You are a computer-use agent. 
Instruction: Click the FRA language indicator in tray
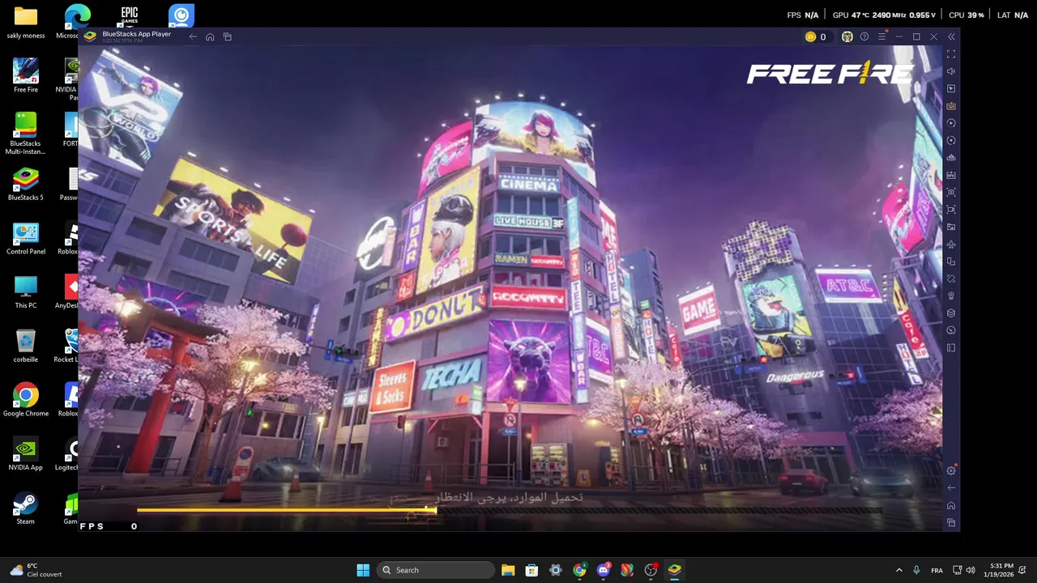click(x=937, y=570)
